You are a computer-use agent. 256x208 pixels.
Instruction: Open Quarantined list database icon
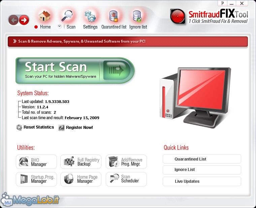coord(114,16)
